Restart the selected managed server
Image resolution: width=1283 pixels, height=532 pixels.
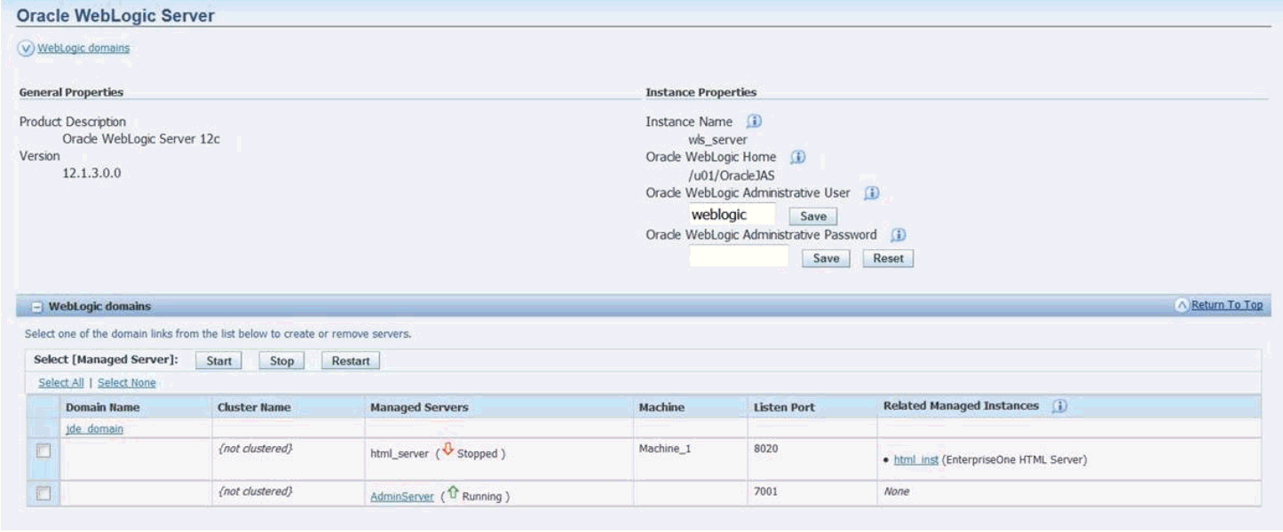point(351,361)
